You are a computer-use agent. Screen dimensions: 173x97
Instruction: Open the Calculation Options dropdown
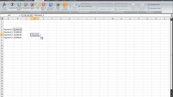pyautogui.click(x=142, y=6)
